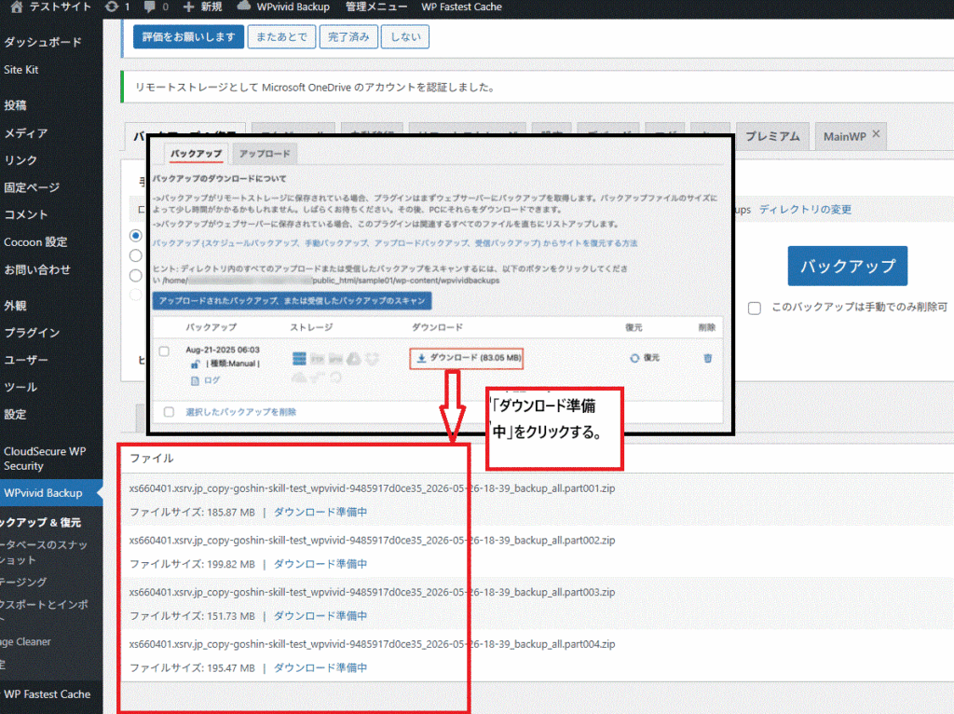The width and height of the screenshot is (954, 714).
Task: Click the ディレクトリの変更 link
Action: [x=805, y=210]
